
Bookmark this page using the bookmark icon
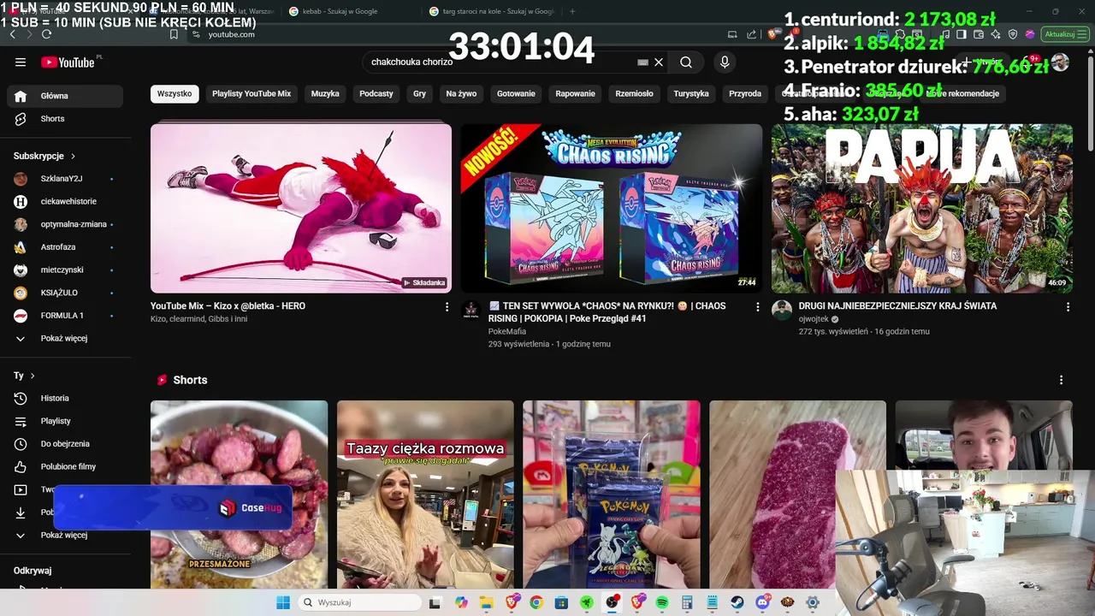174,34
